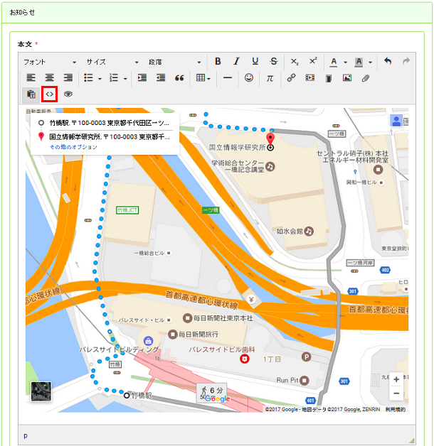
Task: Switch to the satellite view thumbnail
Action: coord(41,391)
